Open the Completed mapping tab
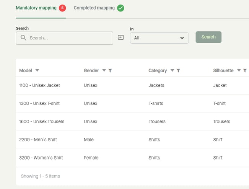The image size is (249, 189). [94, 8]
